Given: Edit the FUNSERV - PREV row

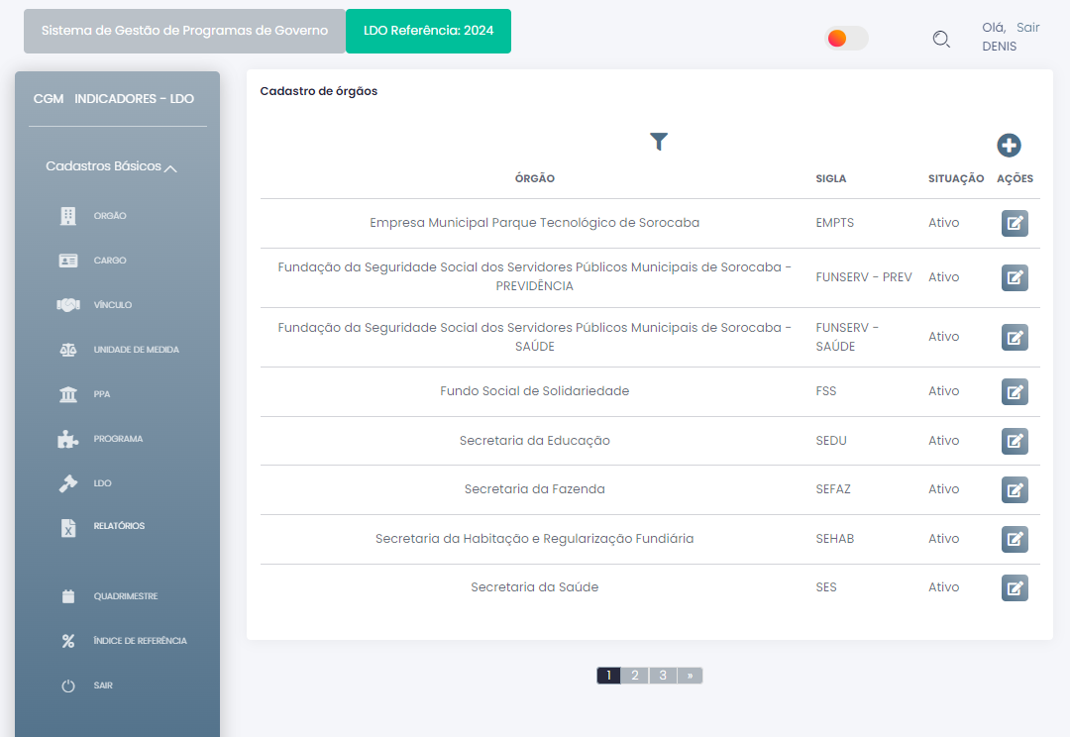Looking at the screenshot, I should point(1015,277).
